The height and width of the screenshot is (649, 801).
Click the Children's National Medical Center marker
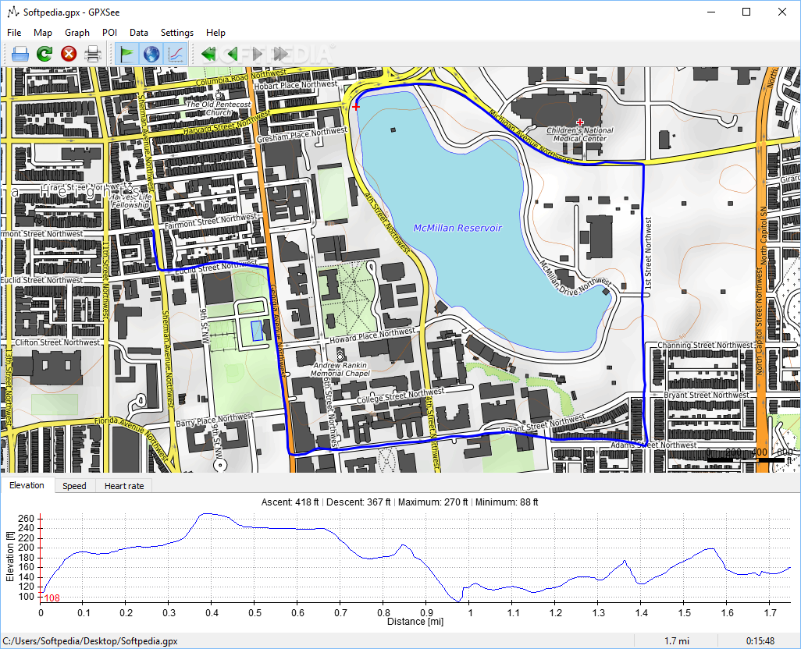click(580, 122)
